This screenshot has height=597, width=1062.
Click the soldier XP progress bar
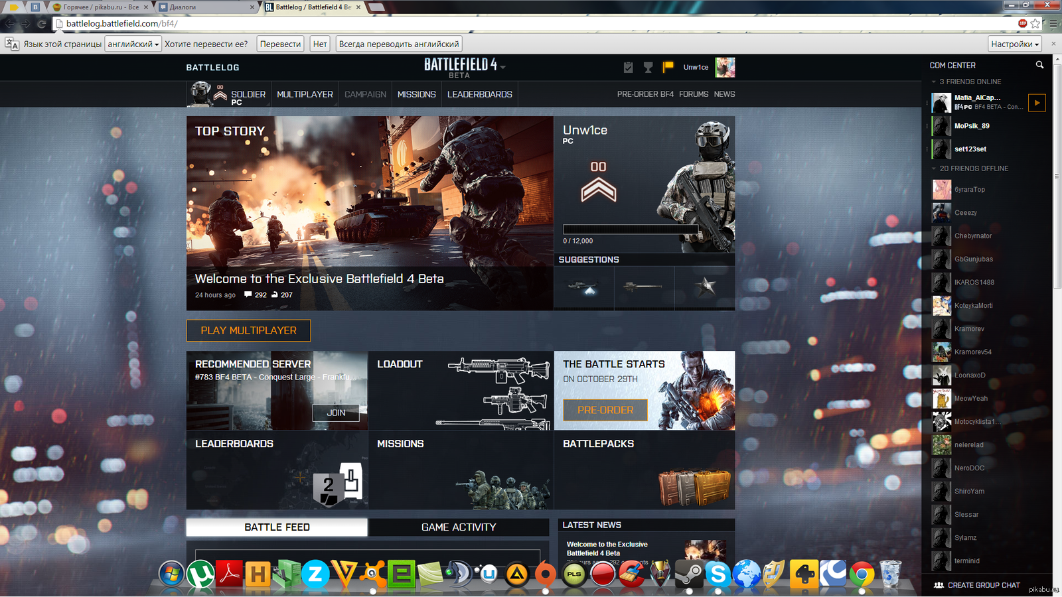630,230
